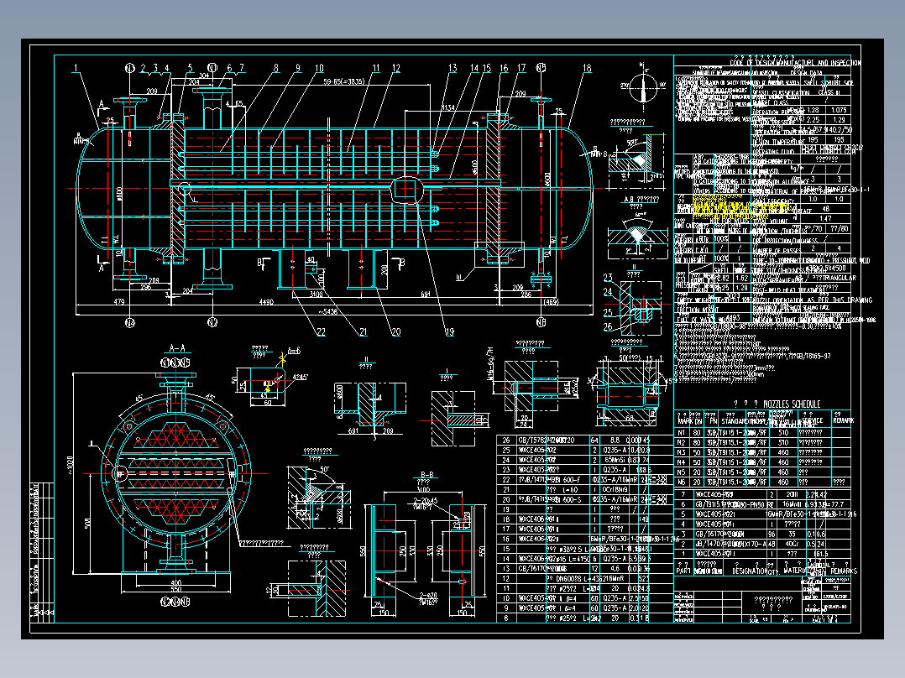This screenshot has height=678, width=905.
Task: Click callout 23 on bolt detail view
Action: [607, 278]
